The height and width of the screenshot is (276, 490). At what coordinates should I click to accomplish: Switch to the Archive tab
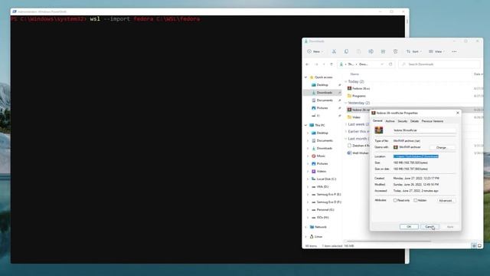tap(390, 121)
